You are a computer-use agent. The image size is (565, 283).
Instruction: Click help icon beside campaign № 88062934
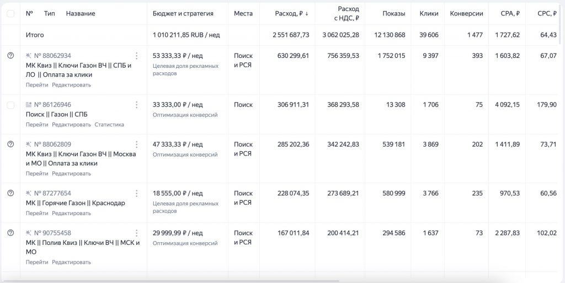tap(10, 56)
